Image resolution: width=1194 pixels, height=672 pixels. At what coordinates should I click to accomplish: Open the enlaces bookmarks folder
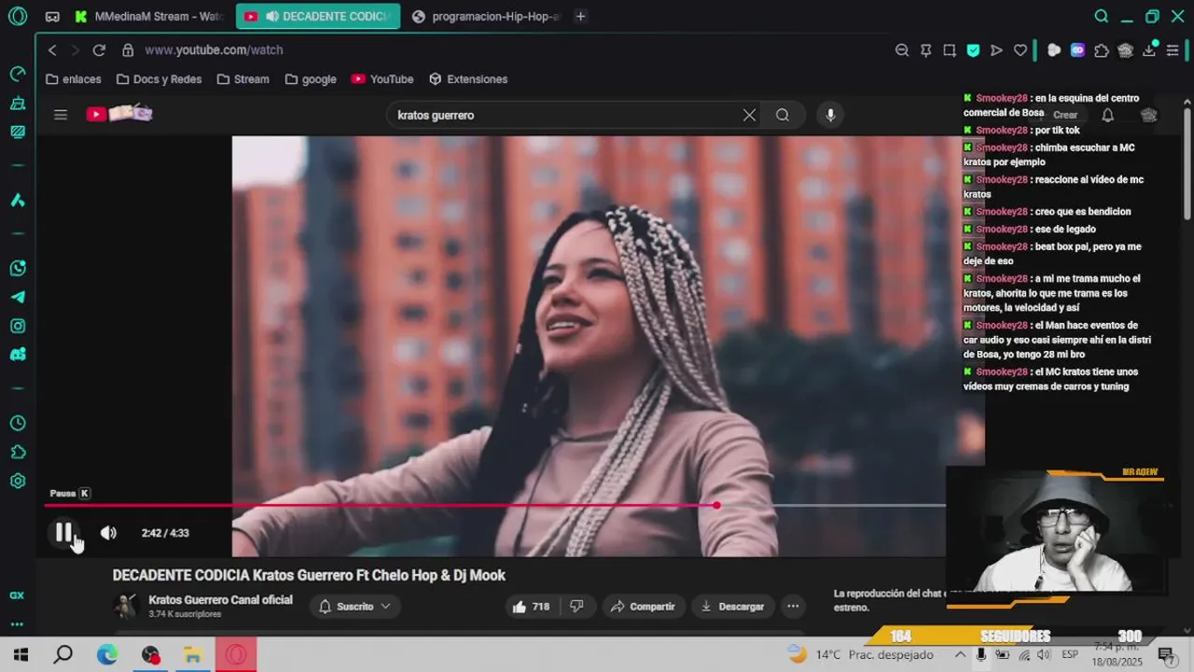click(73, 79)
